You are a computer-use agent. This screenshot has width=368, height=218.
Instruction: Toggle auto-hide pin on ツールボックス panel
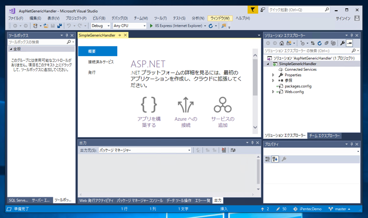click(x=67, y=35)
